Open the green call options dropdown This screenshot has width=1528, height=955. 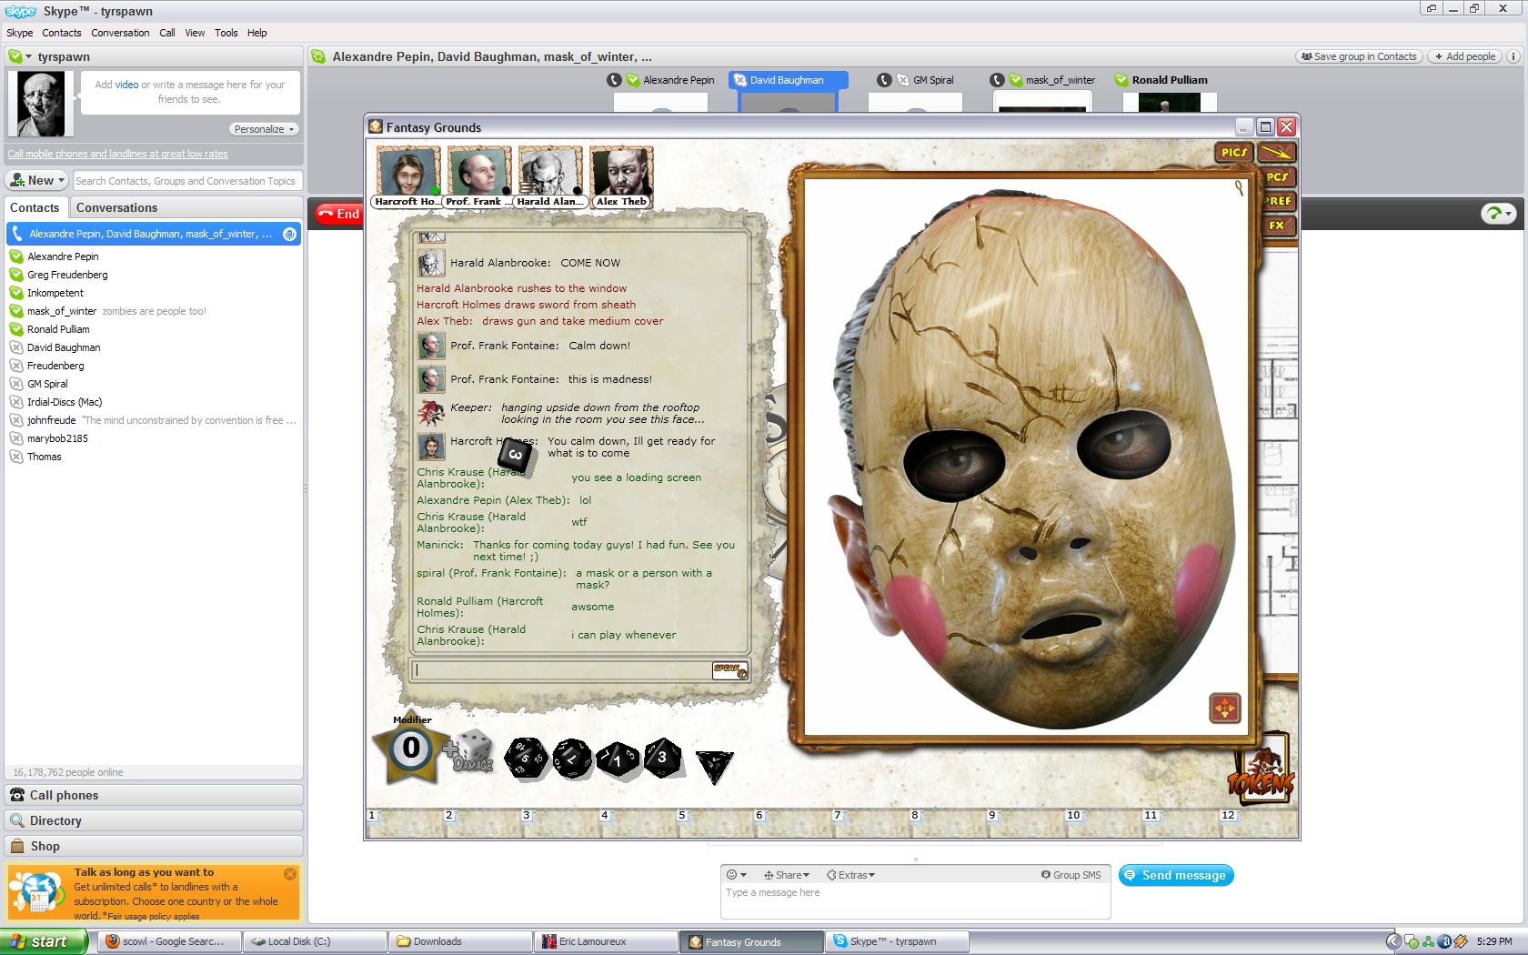pos(1498,214)
